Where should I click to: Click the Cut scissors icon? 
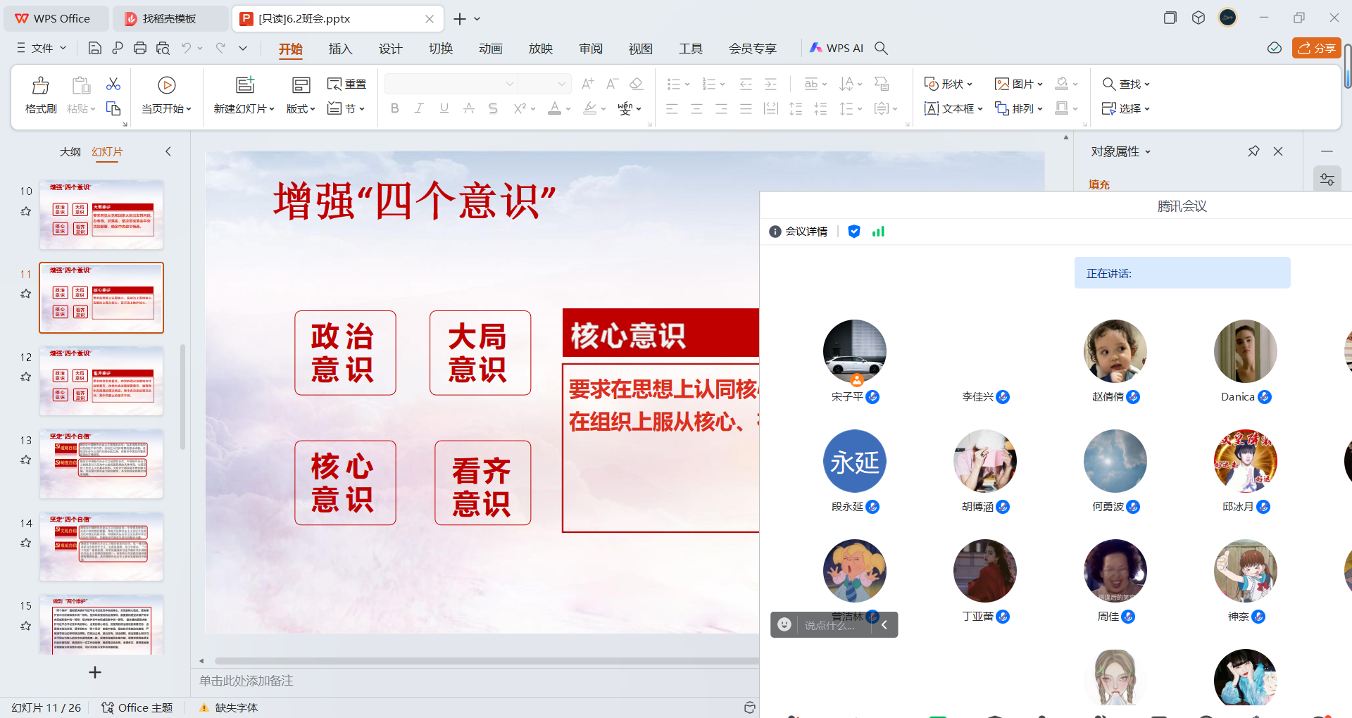(113, 84)
